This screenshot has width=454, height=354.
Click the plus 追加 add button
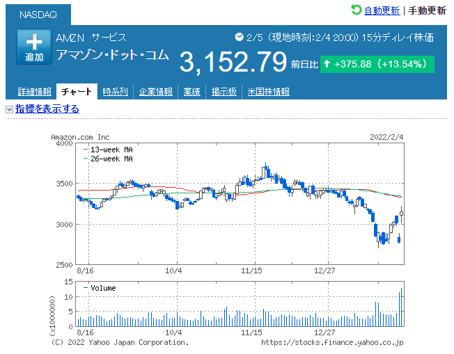click(x=34, y=47)
